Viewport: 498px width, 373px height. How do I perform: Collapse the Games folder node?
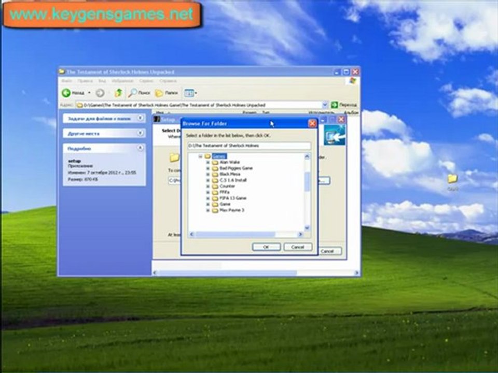200,156
